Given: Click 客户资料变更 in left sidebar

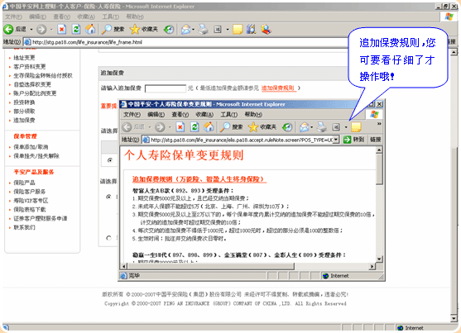Looking at the screenshot, I should click(x=30, y=66).
